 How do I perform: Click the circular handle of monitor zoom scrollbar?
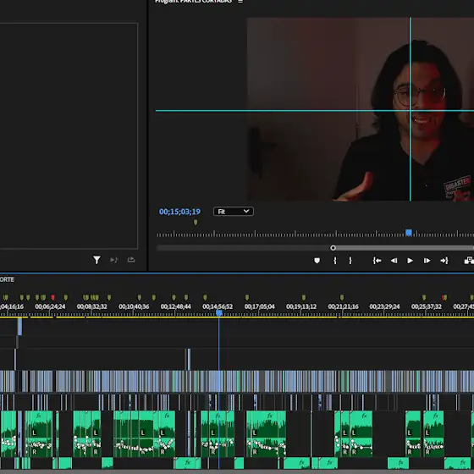tap(333, 248)
